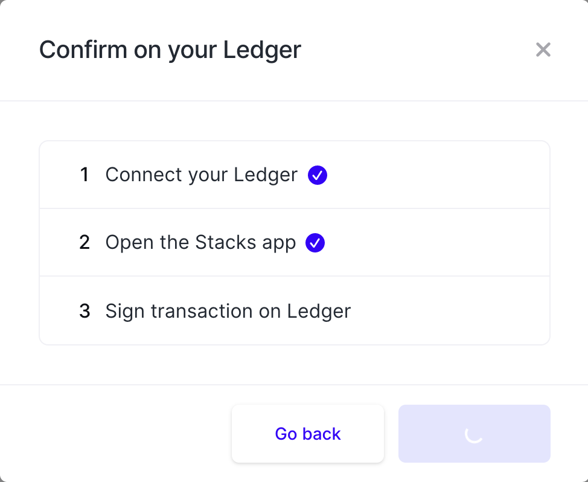The height and width of the screenshot is (482, 588).
Task: Select the Confirm on your Ledger dialog title
Action: tap(170, 50)
